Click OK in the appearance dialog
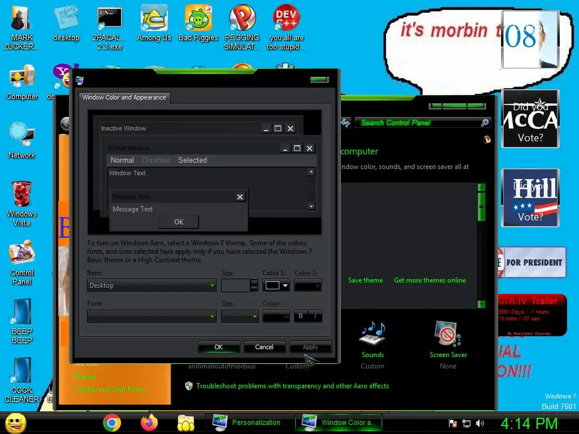579x434 pixels. [219, 348]
